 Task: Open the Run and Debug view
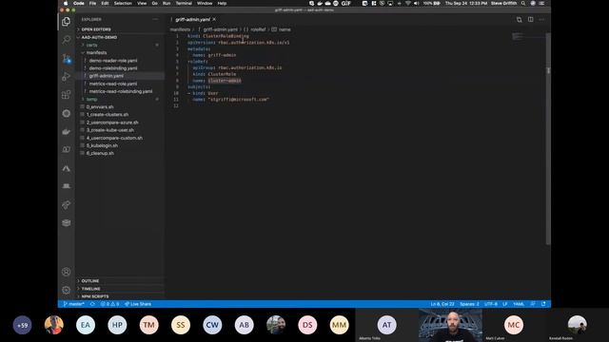pos(66,76)
